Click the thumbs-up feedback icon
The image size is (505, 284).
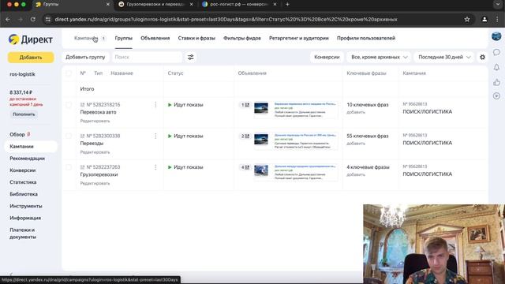[x=496, y=82]
